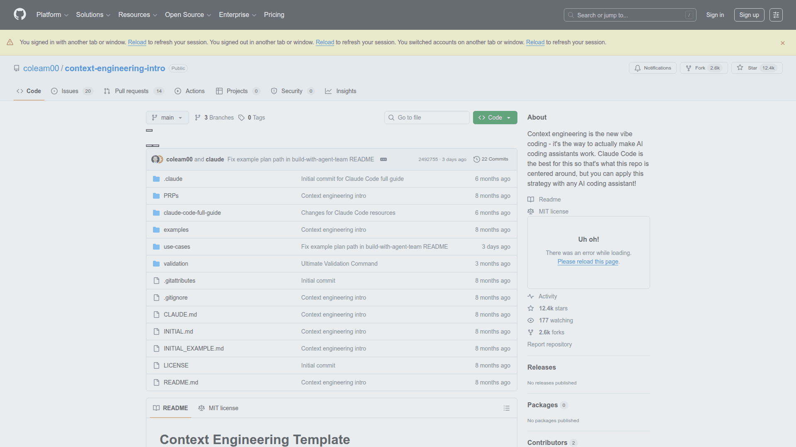Click the eye icon next to 177 watching
This screenshot has width=796, height=447.
click(x=531, y=320)
